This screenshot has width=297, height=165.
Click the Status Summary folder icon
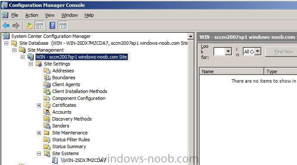(x=47, y=146)
